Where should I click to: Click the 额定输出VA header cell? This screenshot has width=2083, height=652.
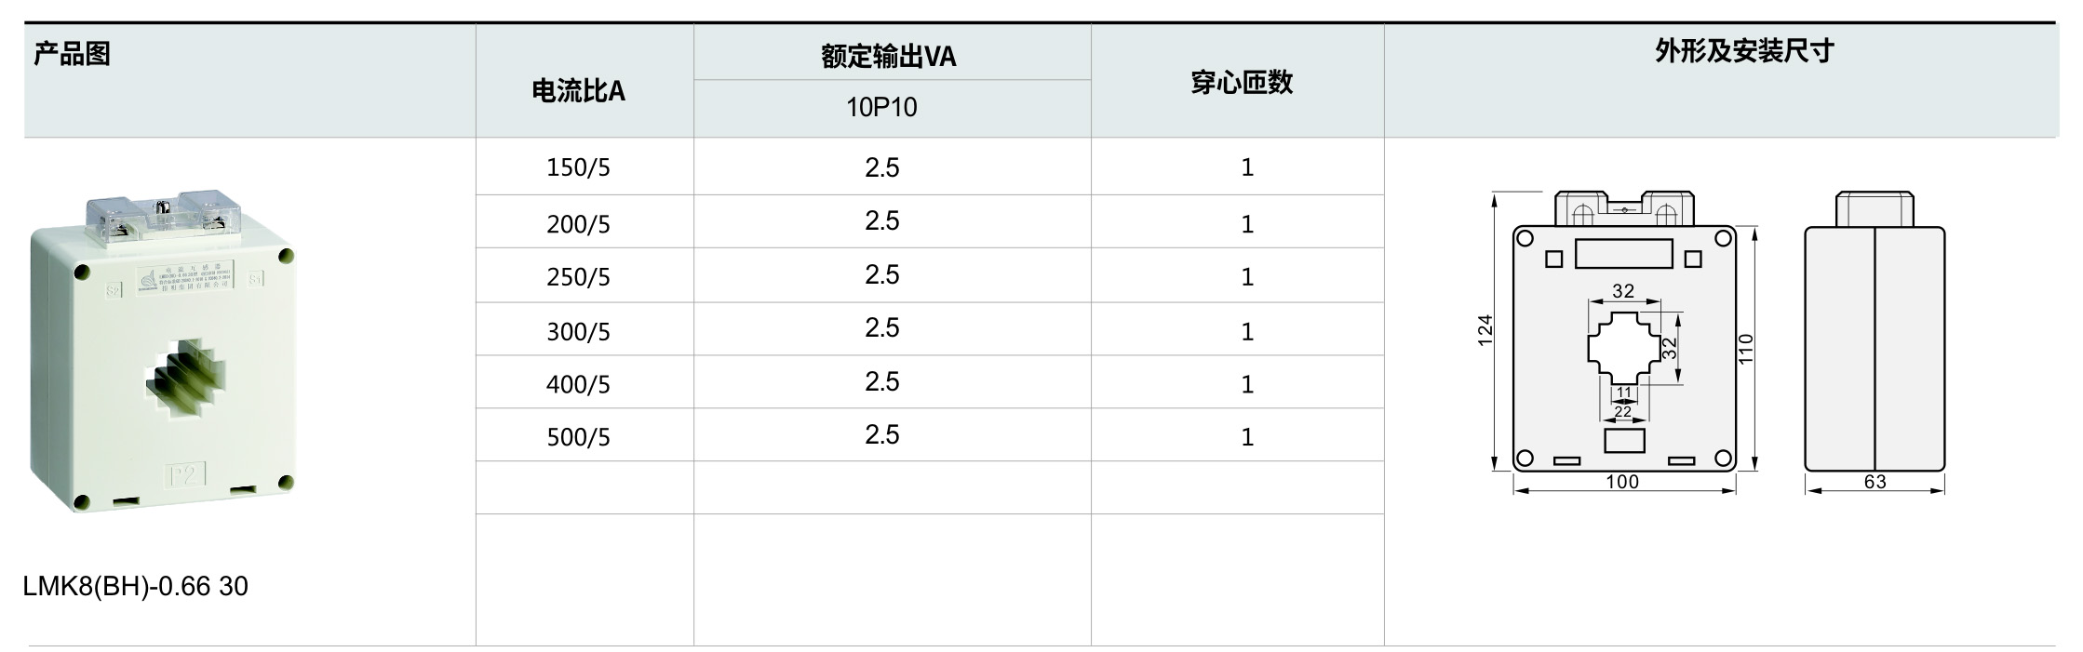point(888,57)
